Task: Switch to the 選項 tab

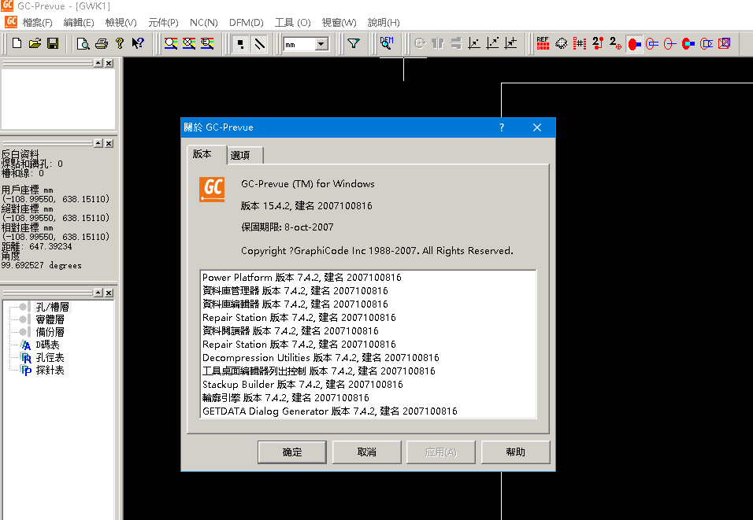Action: click(245, 156)
